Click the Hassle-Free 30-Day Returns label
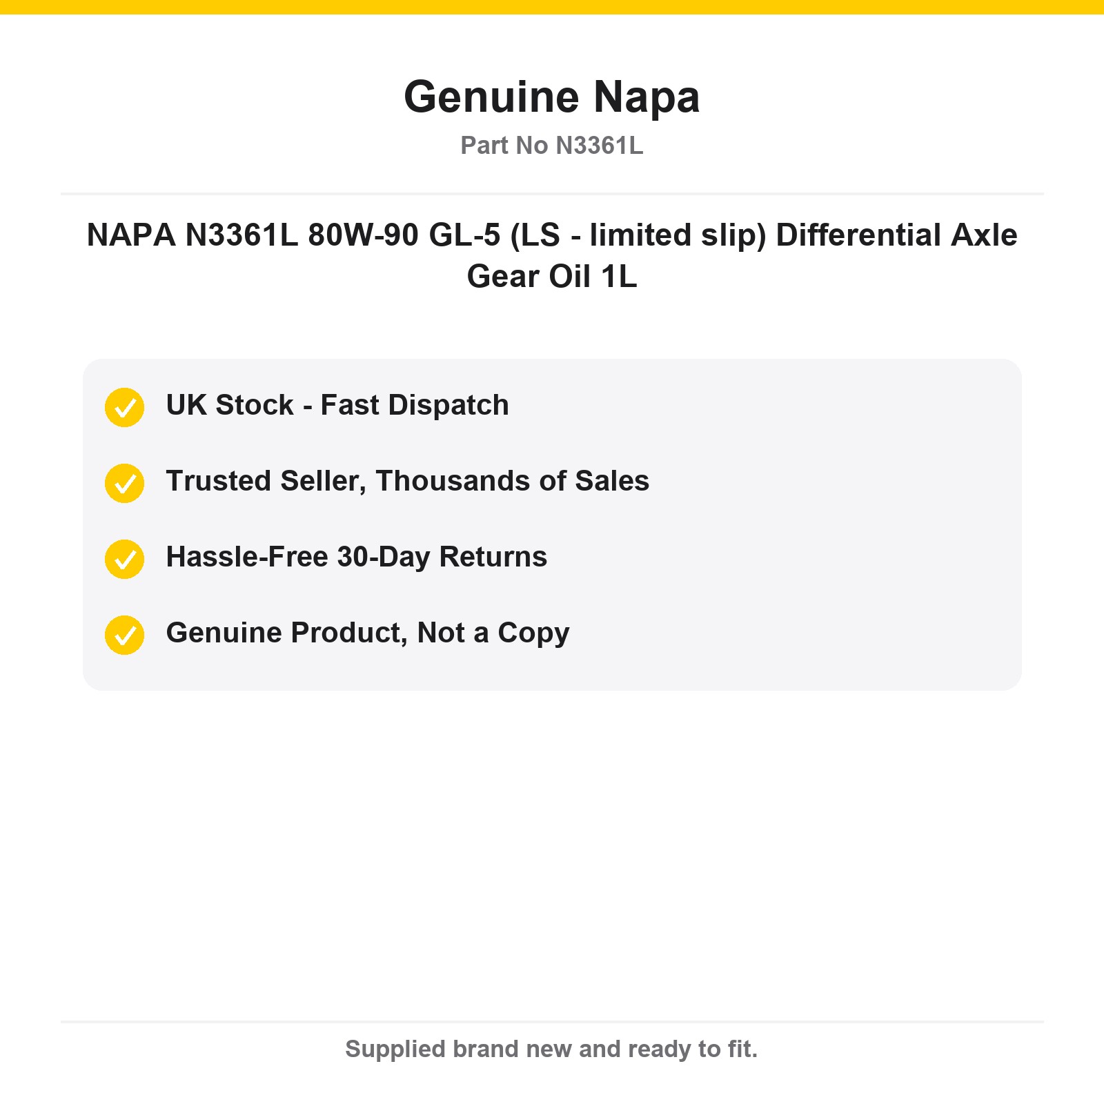1104x1104 pixels. (357, 557)
